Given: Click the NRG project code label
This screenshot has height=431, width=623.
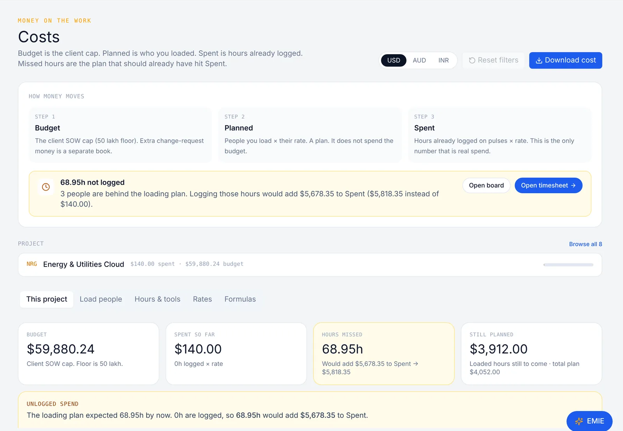Looking at the screenshot, I should pos(32,264).
